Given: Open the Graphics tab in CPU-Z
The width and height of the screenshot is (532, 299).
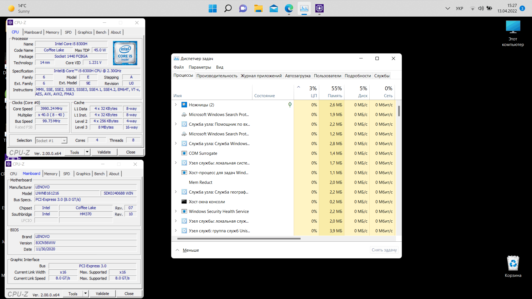Looking at the screenshot, I should pos(85,32).
